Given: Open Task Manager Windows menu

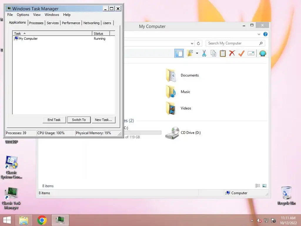Looking at the screenshot, I should (x=52, y=15).
